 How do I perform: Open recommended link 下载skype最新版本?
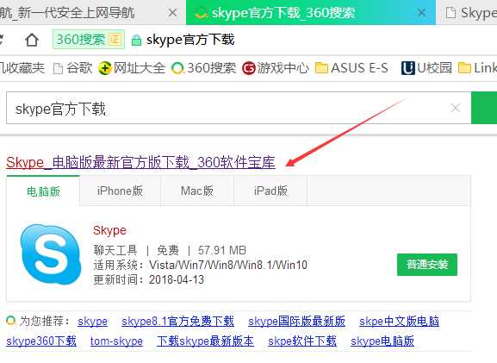coord(205,341)
